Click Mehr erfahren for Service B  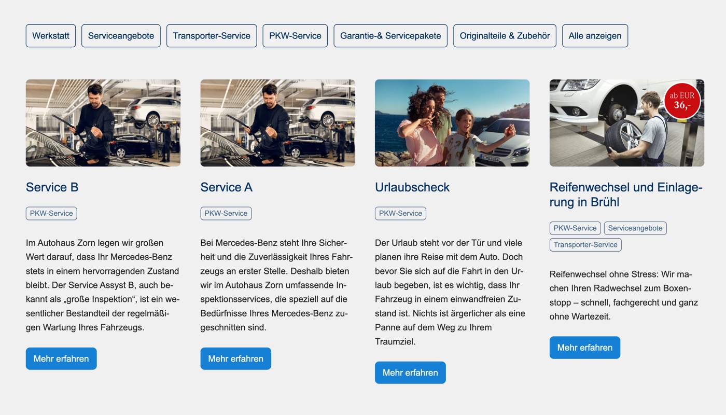coord(61,358)
